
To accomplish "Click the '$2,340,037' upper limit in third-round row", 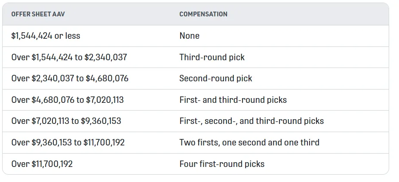I will [x=106, y=57].
